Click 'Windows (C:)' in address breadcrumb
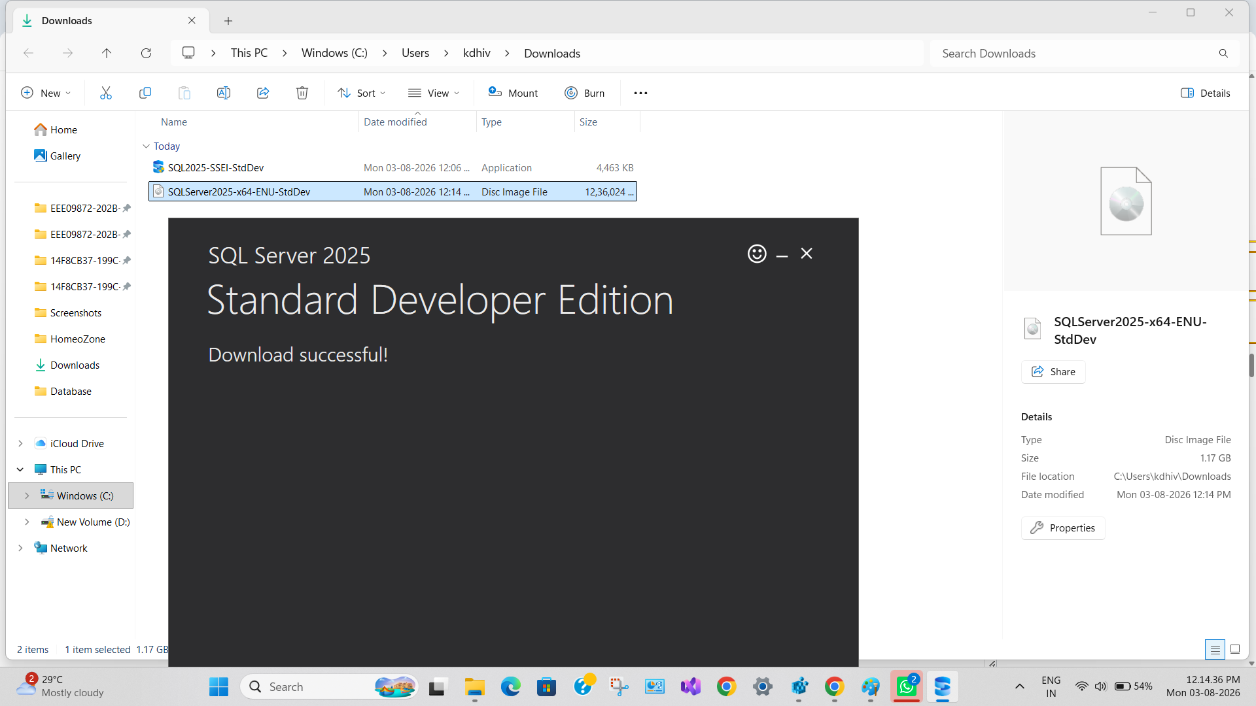The width and height of the screenshot is (1256, 706). (334, 53)
